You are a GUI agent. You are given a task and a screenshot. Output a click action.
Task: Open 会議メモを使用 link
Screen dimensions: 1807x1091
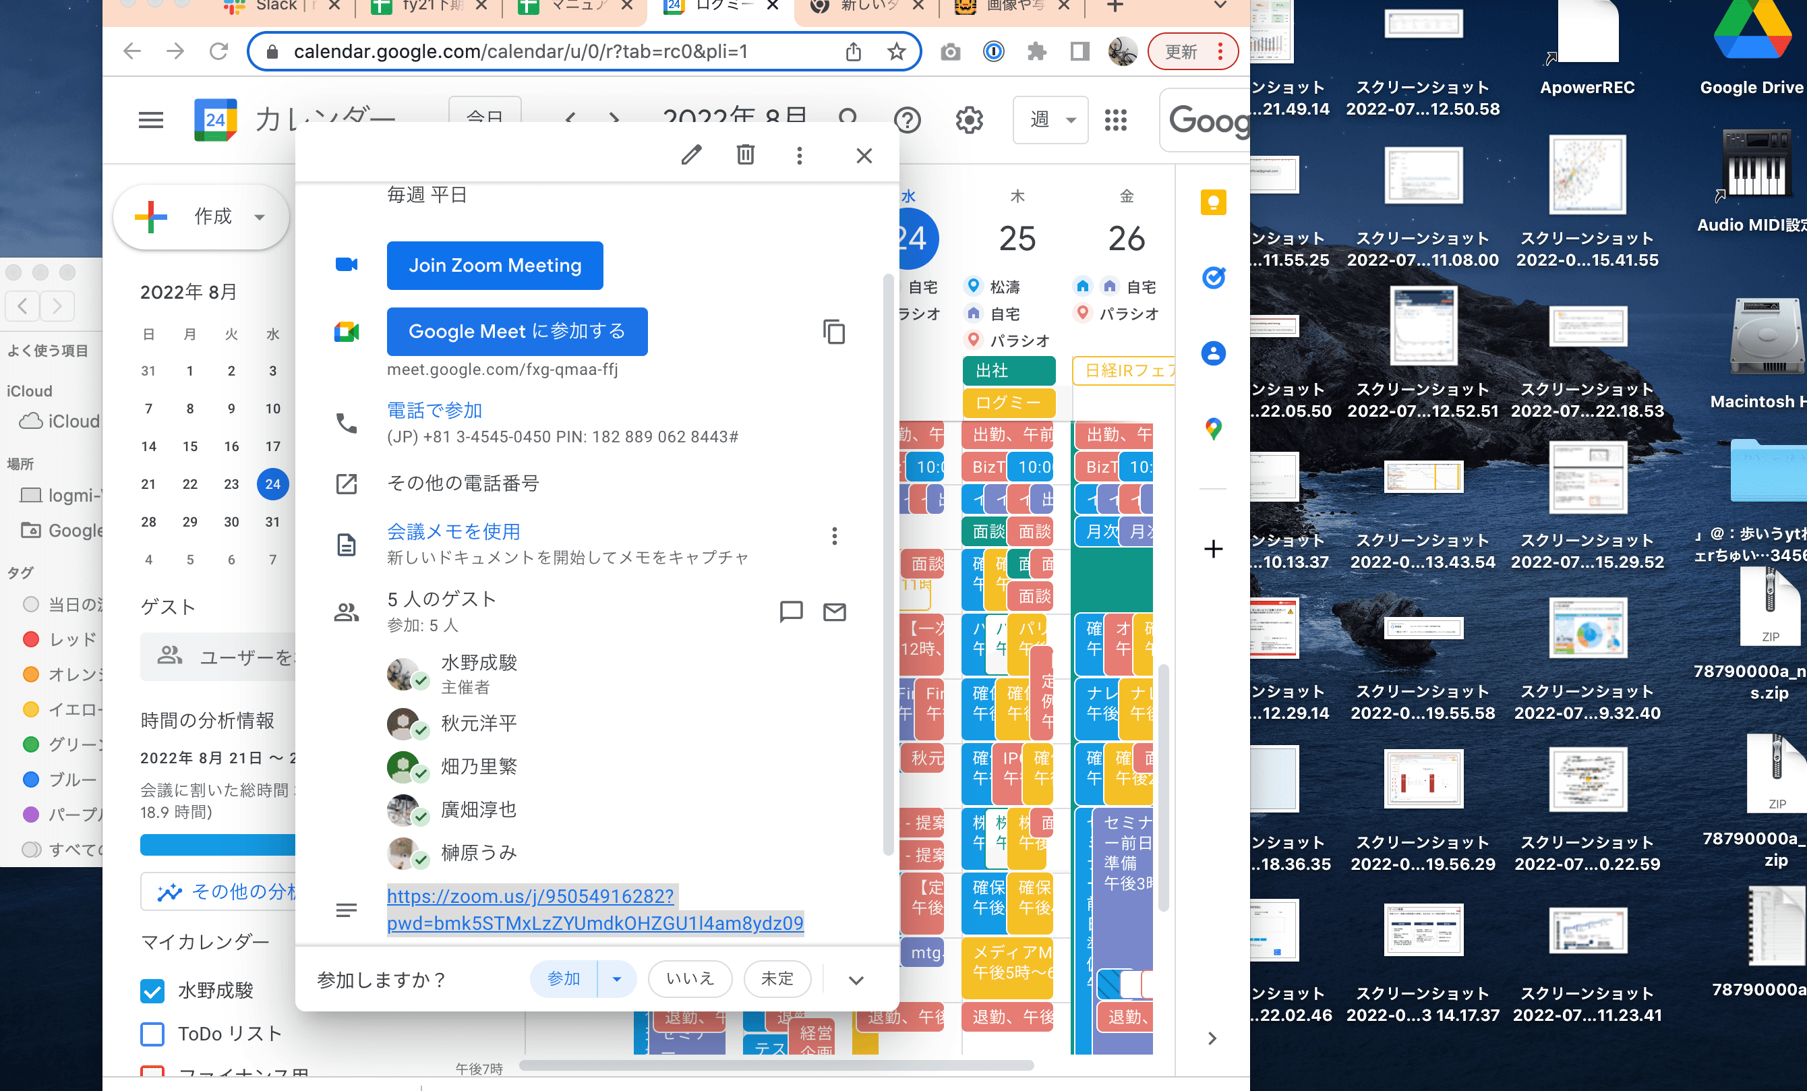point(453,531)
